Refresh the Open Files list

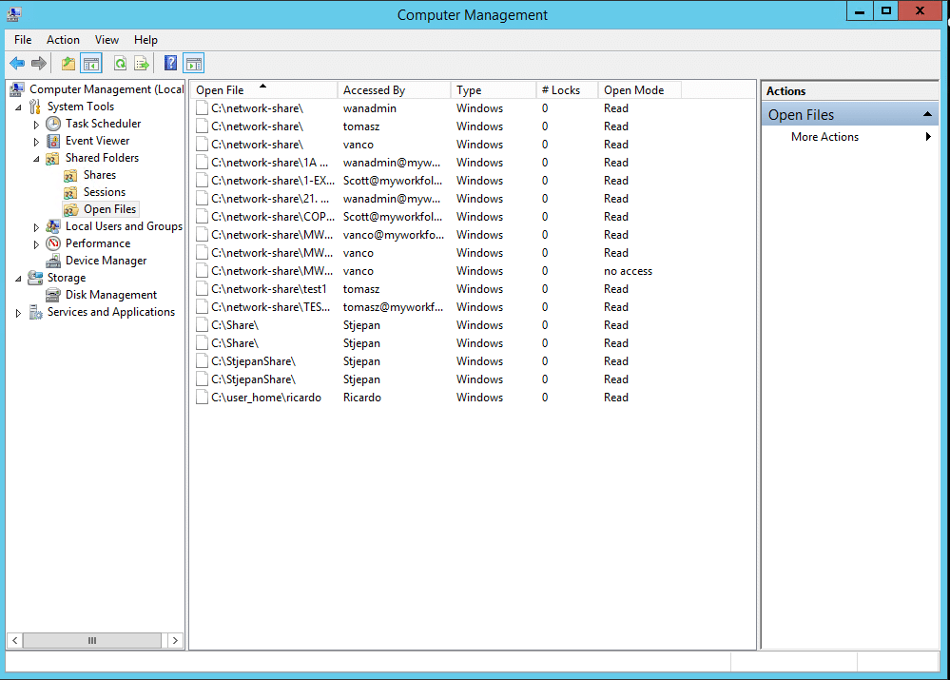(122, 63)
